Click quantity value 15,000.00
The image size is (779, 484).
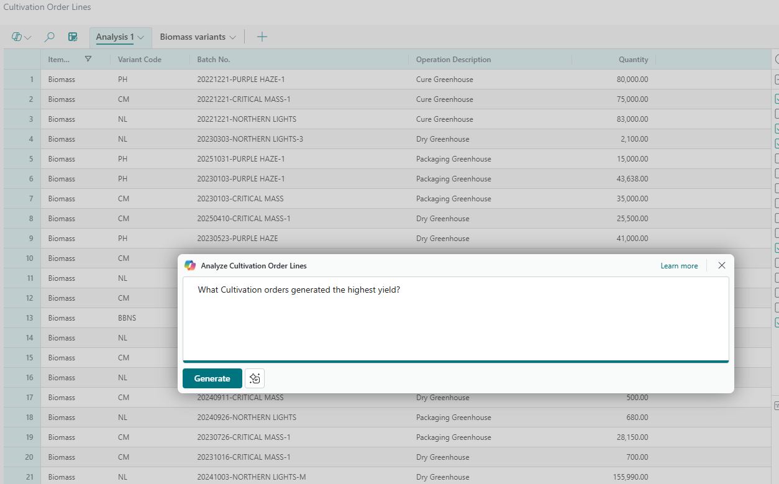pyautogui.click(x=632, y=159)
